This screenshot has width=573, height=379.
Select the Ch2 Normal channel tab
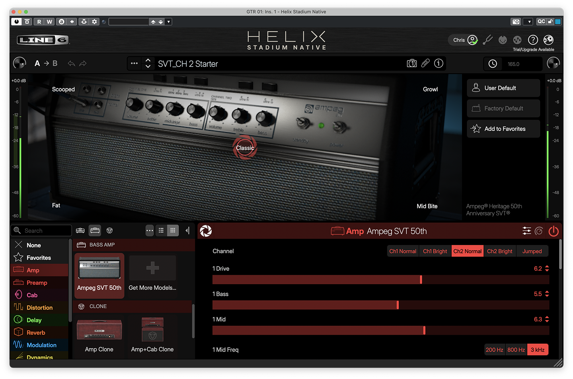tap(468, 251)
